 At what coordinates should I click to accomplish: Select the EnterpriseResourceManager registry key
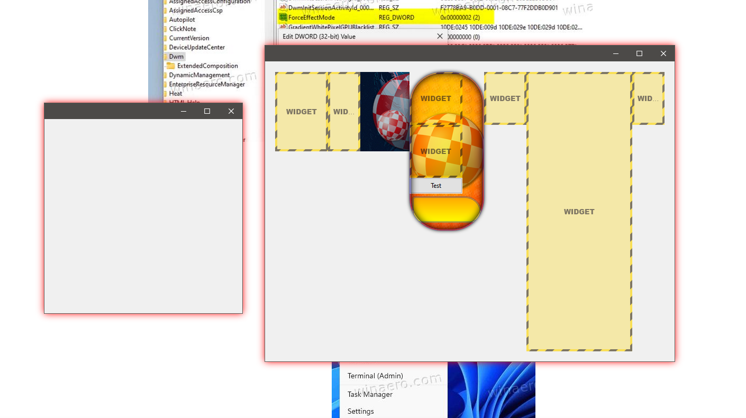pos(207,84)
